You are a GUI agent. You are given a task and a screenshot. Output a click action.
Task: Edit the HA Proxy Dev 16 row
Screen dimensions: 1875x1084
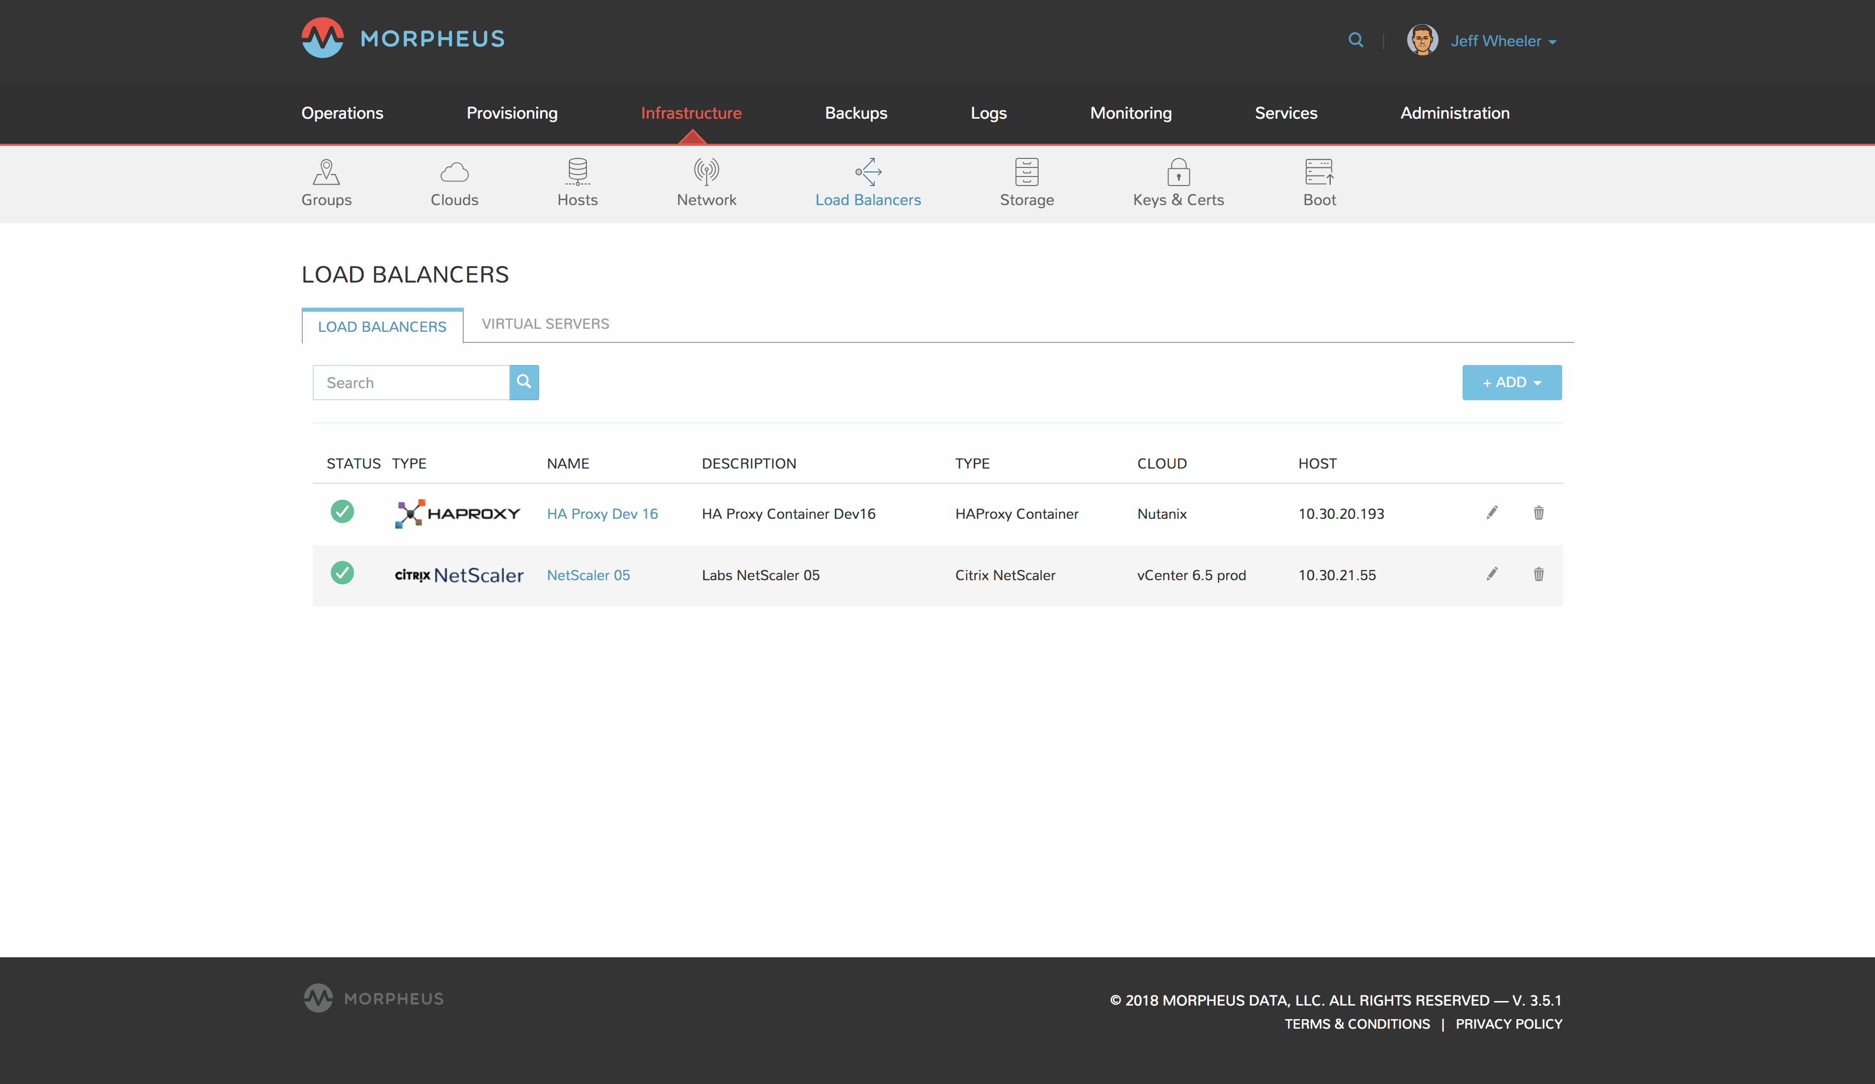pyautogui.click(x=1492, y=513)
